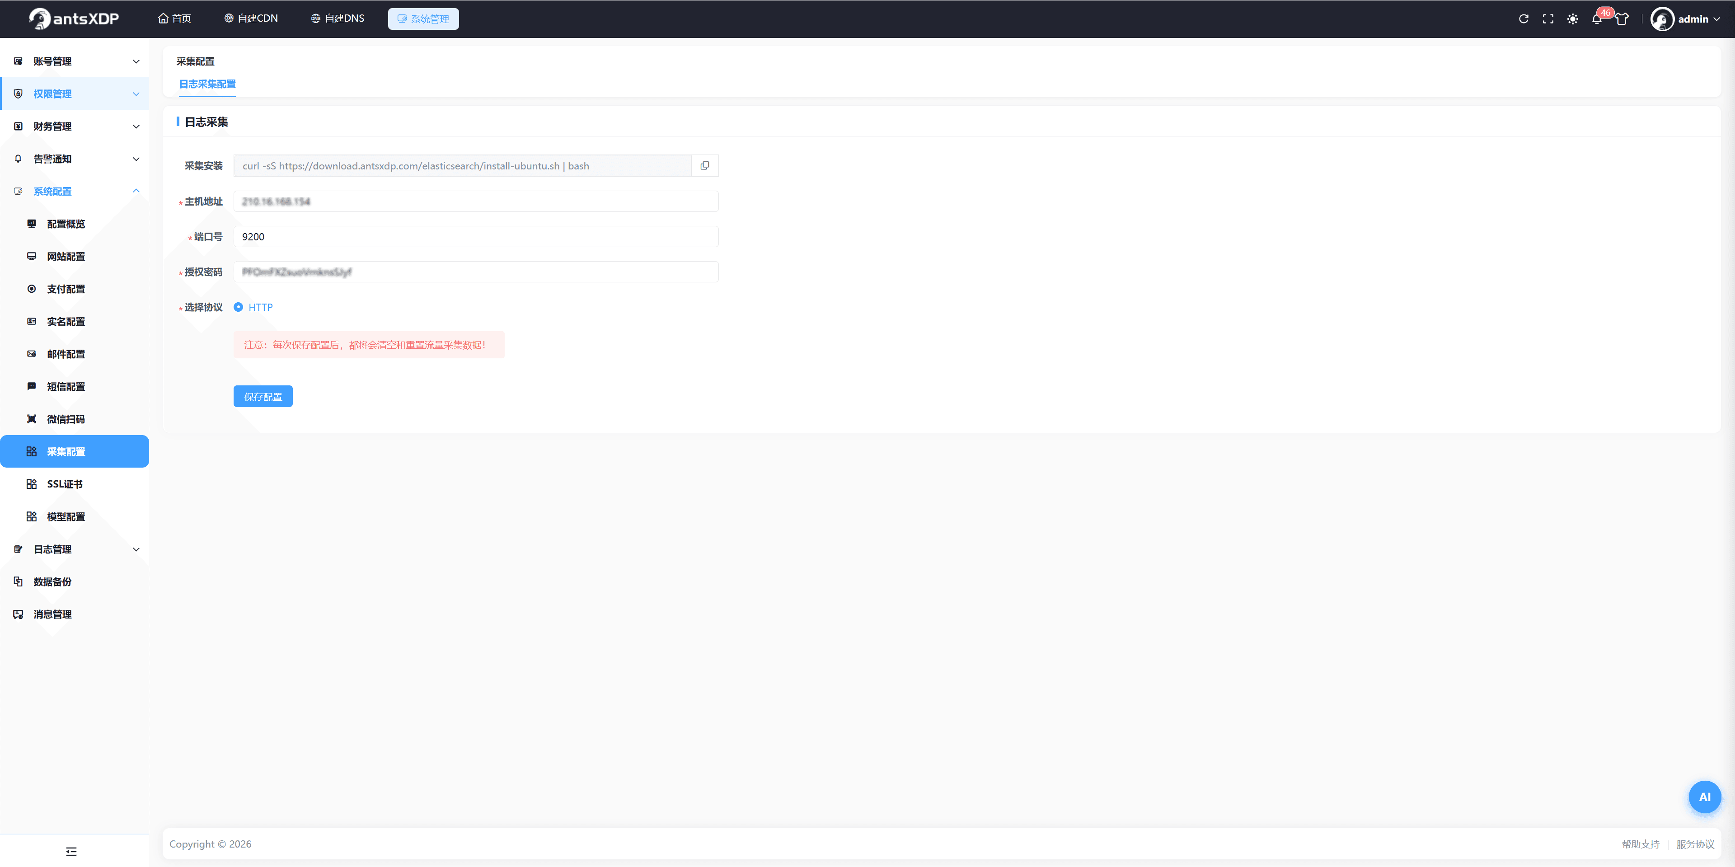This screenshot has width=1735, height=867.
Task: Open the 服务协议 footer link
Action: [x=1695, y=844]
